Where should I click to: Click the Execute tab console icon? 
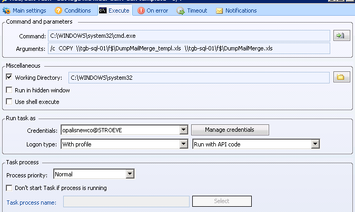pos(103,10)
